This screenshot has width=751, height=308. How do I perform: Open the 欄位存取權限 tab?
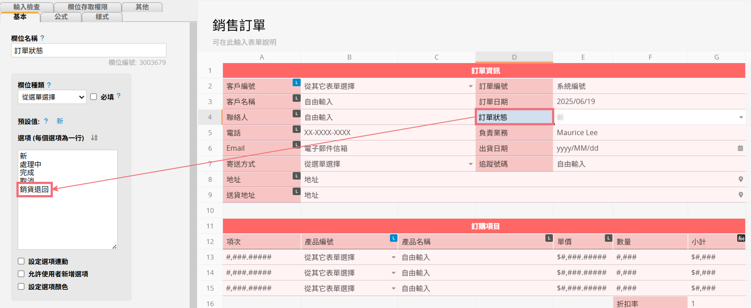(x=87, y=7)
